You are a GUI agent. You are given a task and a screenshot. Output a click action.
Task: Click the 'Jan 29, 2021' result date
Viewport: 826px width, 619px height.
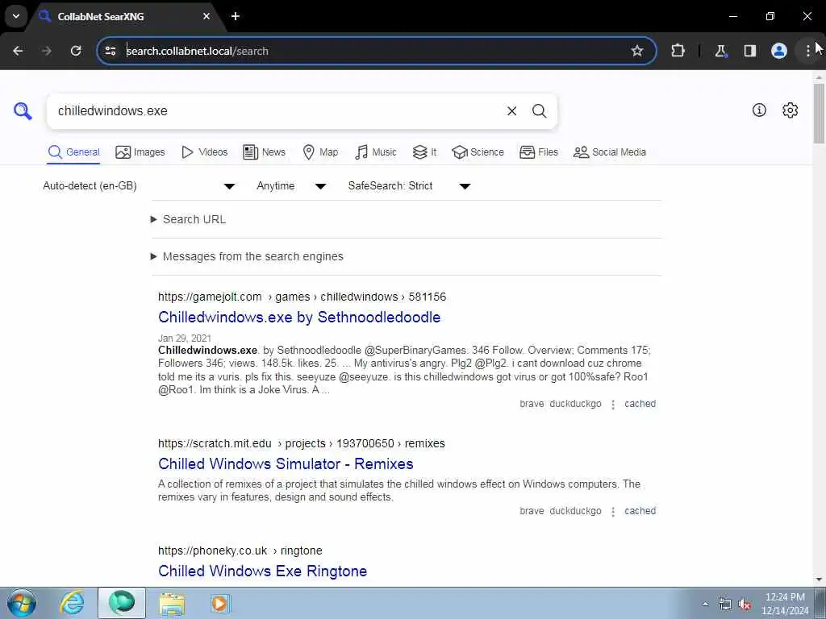coord(185,338)
